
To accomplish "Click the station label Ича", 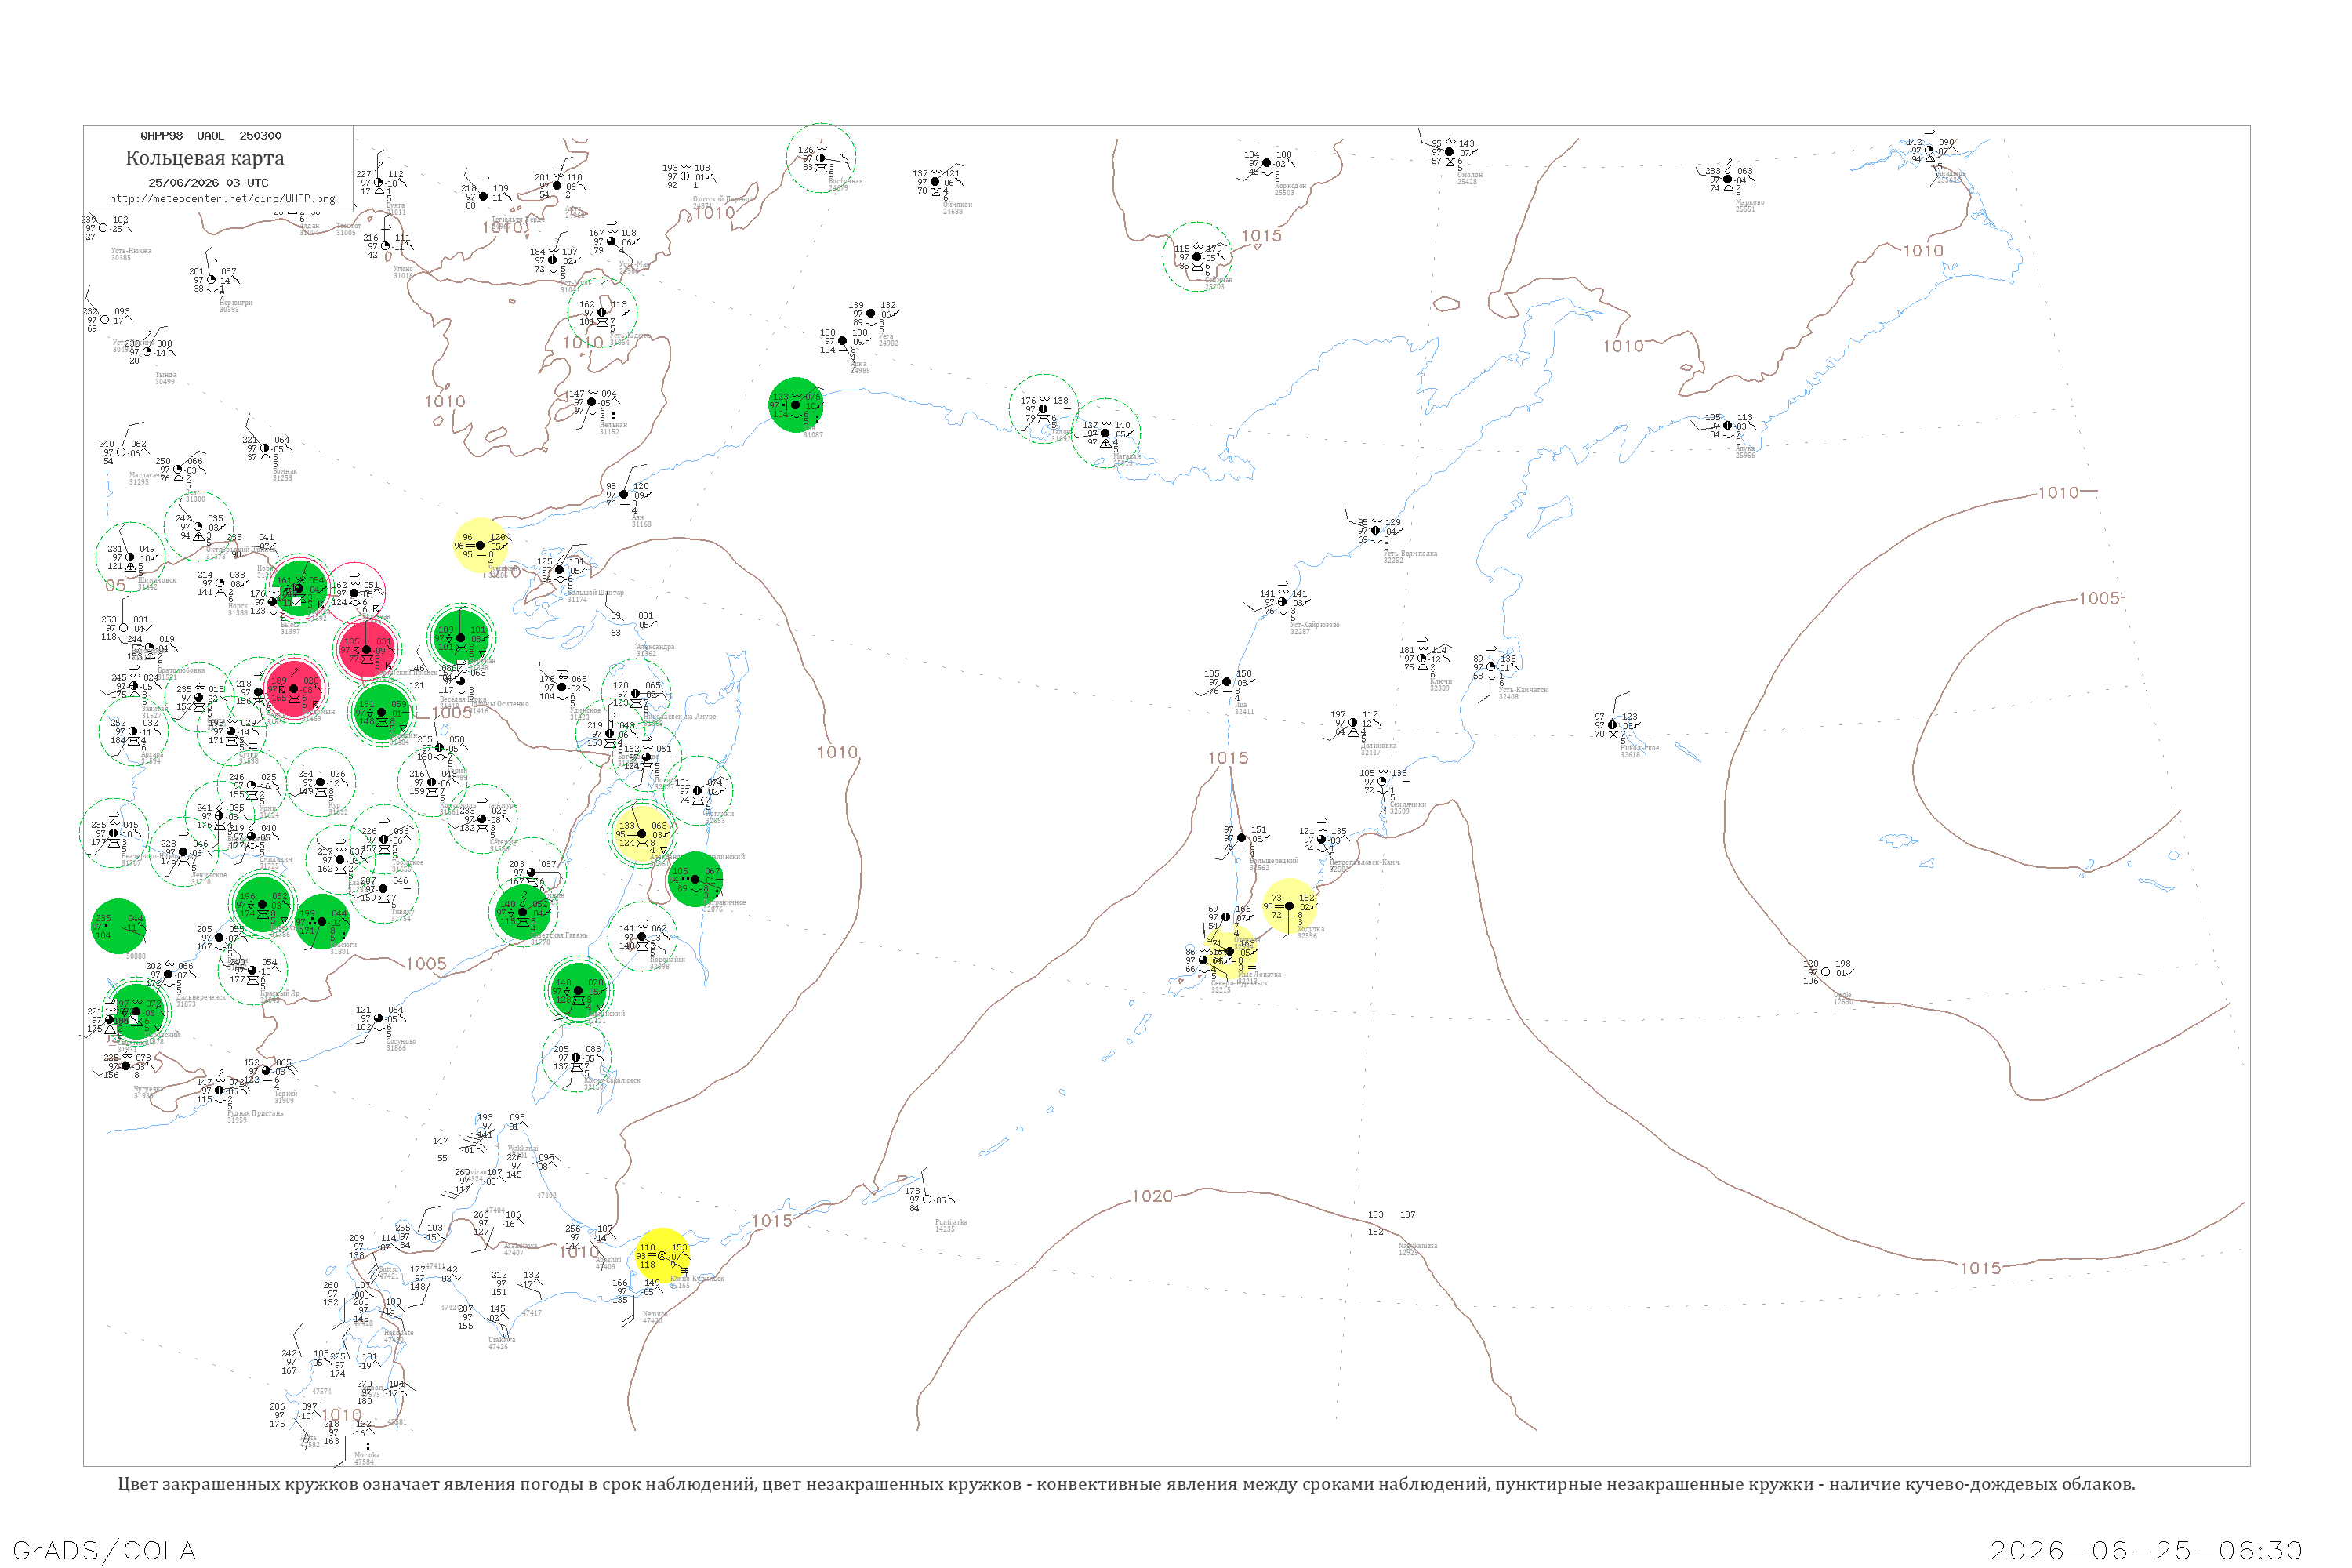I will coord(1241,706).
